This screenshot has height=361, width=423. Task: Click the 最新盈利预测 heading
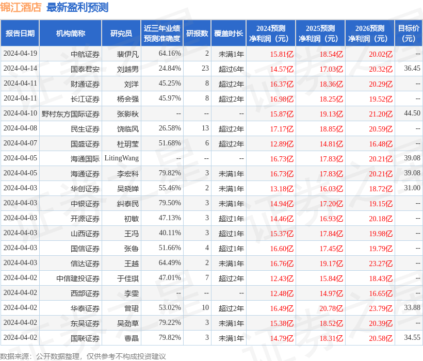pos(77,7)
